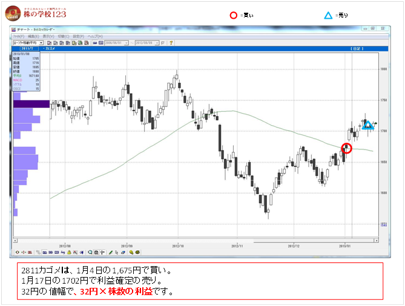Click the dark purple volume profile bar
The image size is (405, 306).
pos(31,104)
